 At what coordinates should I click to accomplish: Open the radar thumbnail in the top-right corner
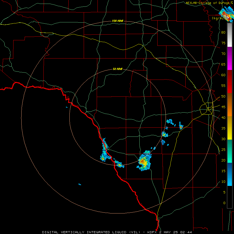coord(226,14)
